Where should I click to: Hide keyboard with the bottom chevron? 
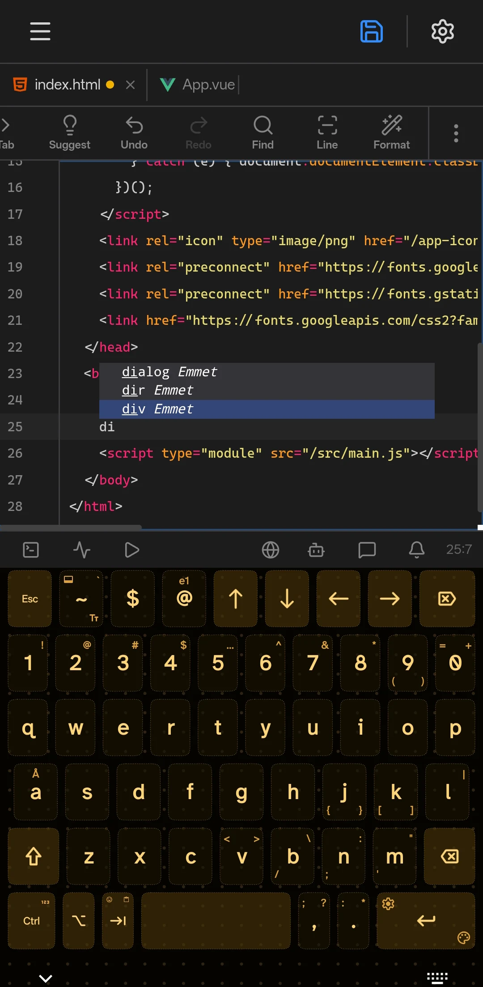coord(46,978)
